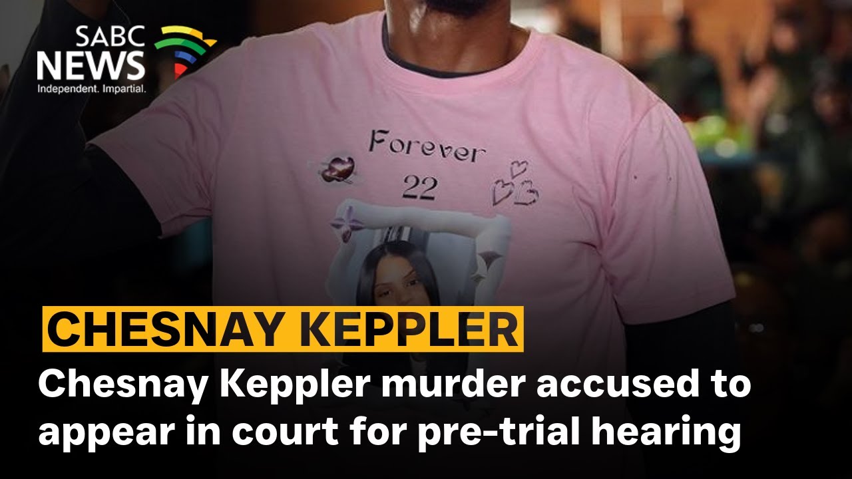
Task: Click the purple butterfly on photo frame
Action: (347, 224)
